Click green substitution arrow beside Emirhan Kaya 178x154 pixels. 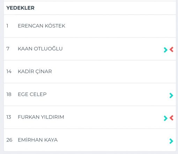[x=171, y=141]
